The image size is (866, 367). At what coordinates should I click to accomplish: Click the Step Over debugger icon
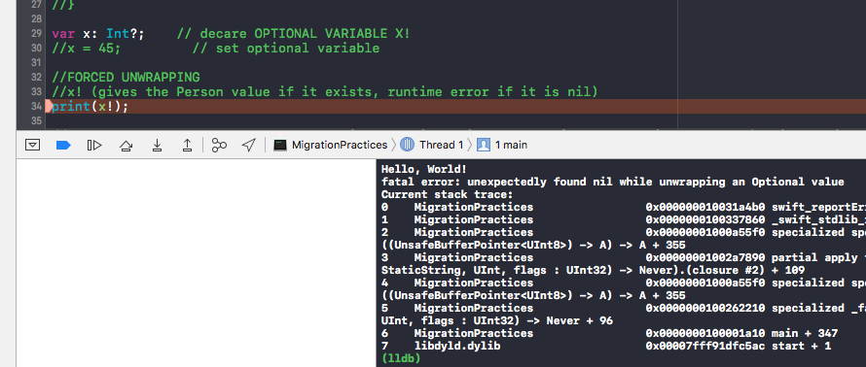point(126,146)
